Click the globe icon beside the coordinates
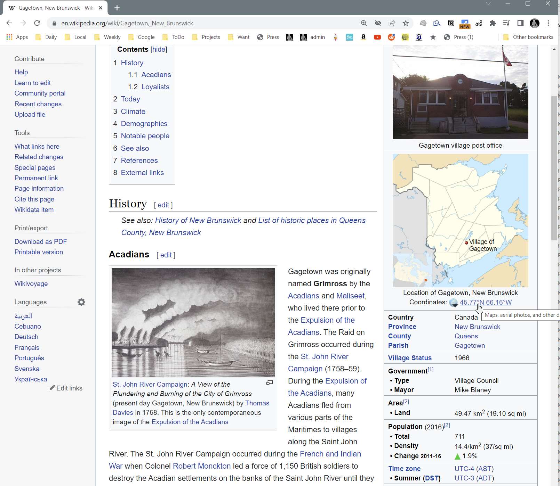Image resolution: width=560 pixels, height=486 pixels. point(453,303)
